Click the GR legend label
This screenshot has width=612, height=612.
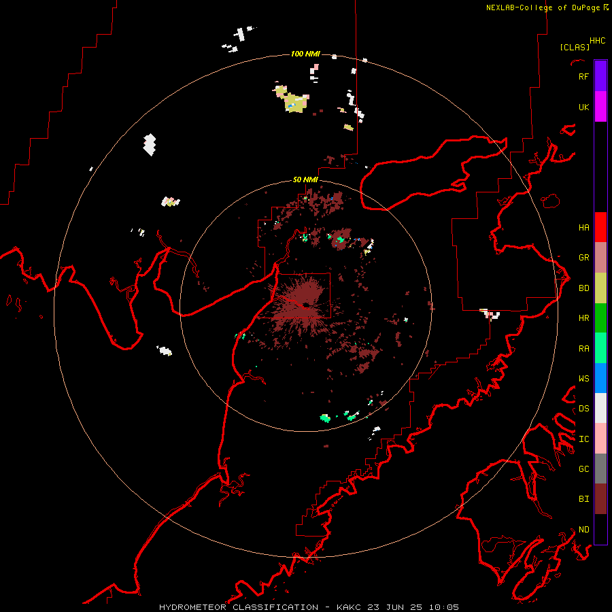coord(584,258)
